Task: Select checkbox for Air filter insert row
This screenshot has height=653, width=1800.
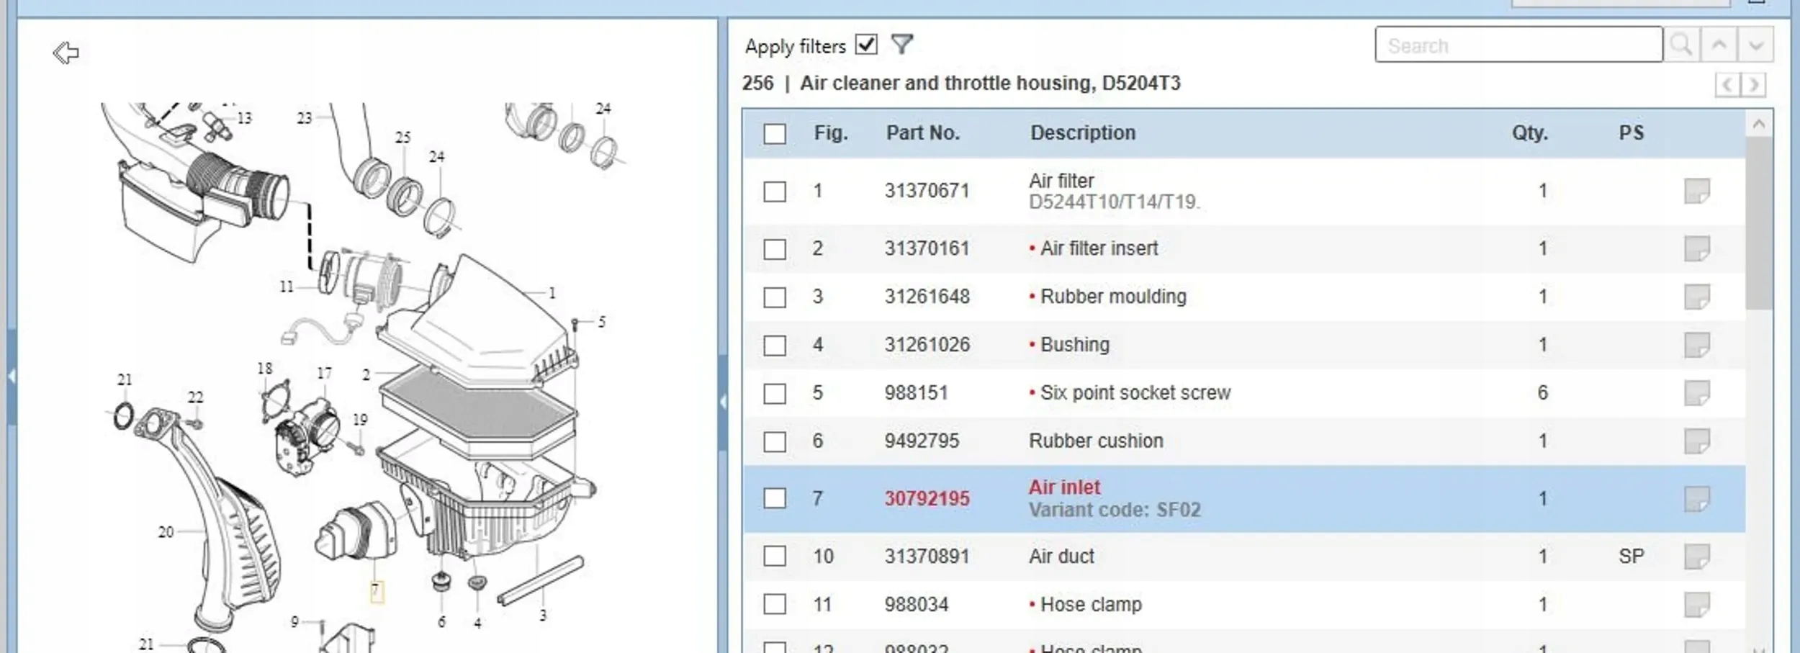Action: tap(775, 249)
